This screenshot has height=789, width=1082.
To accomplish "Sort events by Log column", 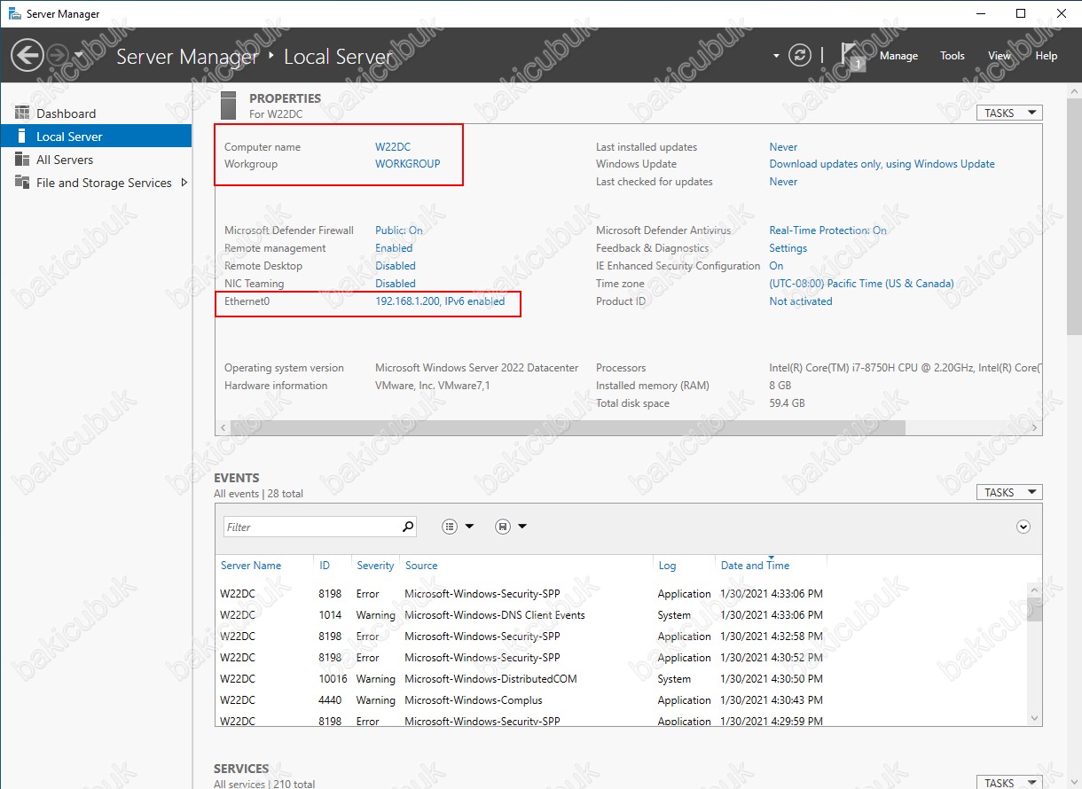I will pos(667,566).
